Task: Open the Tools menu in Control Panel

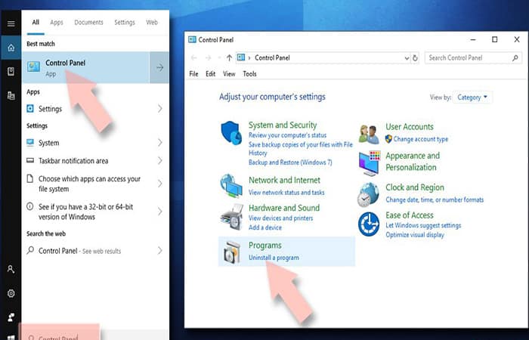Action: pos(249,74)
